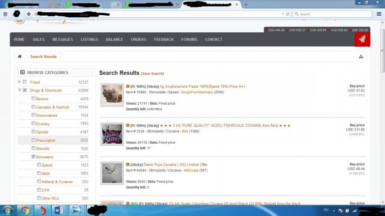This screenshot has width=385, height=216.
Task: Open SALES in the navigation bar
Action: pyautogui.click(x=39, y=39)
